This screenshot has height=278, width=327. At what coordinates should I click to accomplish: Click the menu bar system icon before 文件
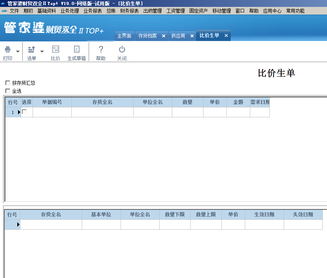(x=4, y=11)
